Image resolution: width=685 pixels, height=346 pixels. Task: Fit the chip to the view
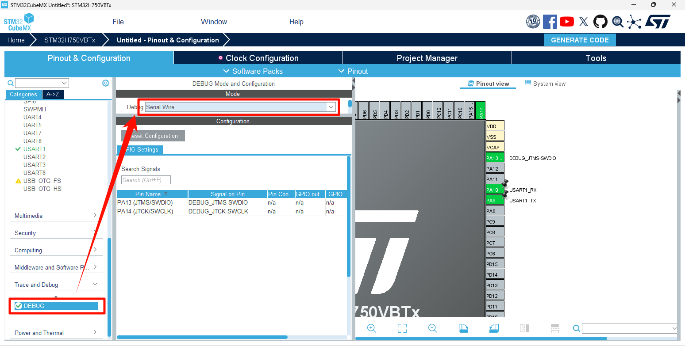[x=402, y=328]
